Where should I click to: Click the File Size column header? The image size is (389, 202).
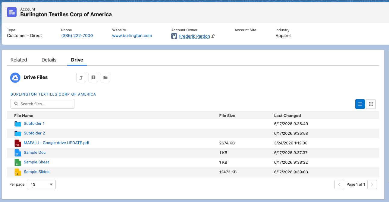pos(227,116)
